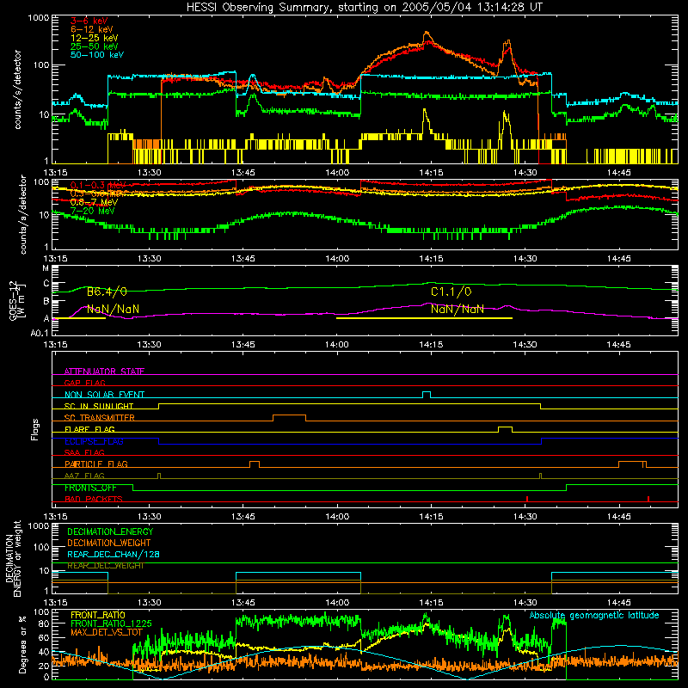Click the SC_IN_SUNLIGHT flag label
The image size is (688, 688).
click(x=99, y=406)
